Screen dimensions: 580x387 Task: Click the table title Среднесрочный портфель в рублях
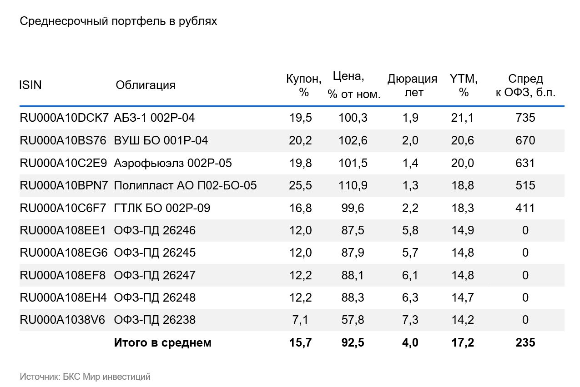click(118, 21)
